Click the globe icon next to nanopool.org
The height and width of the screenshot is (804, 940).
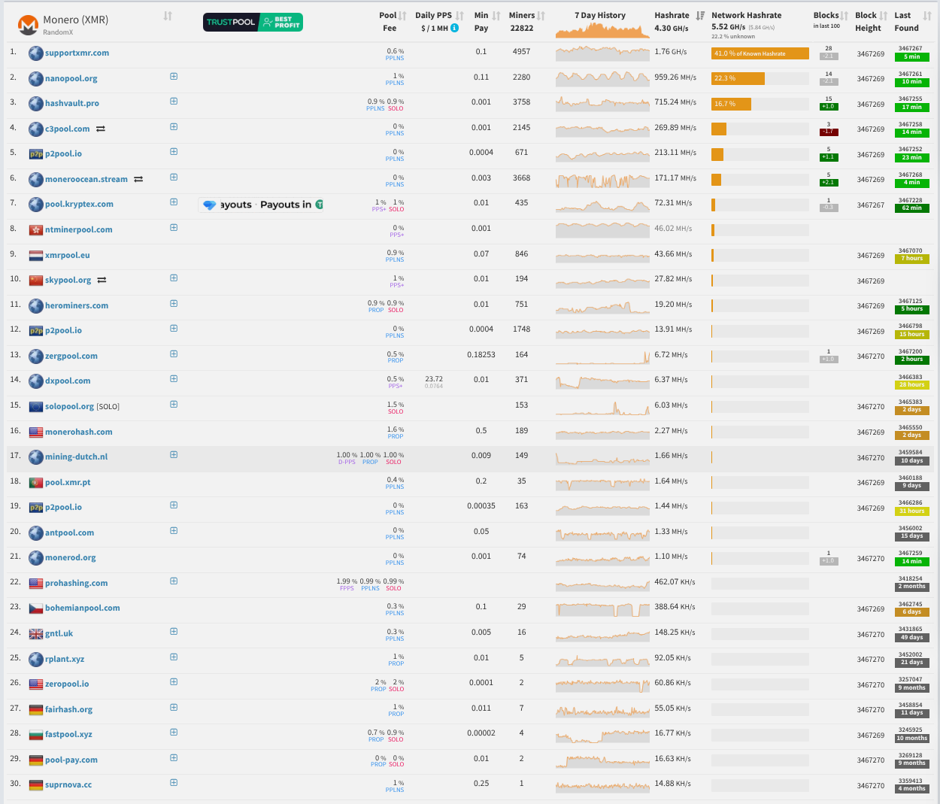tap(35, 78)
